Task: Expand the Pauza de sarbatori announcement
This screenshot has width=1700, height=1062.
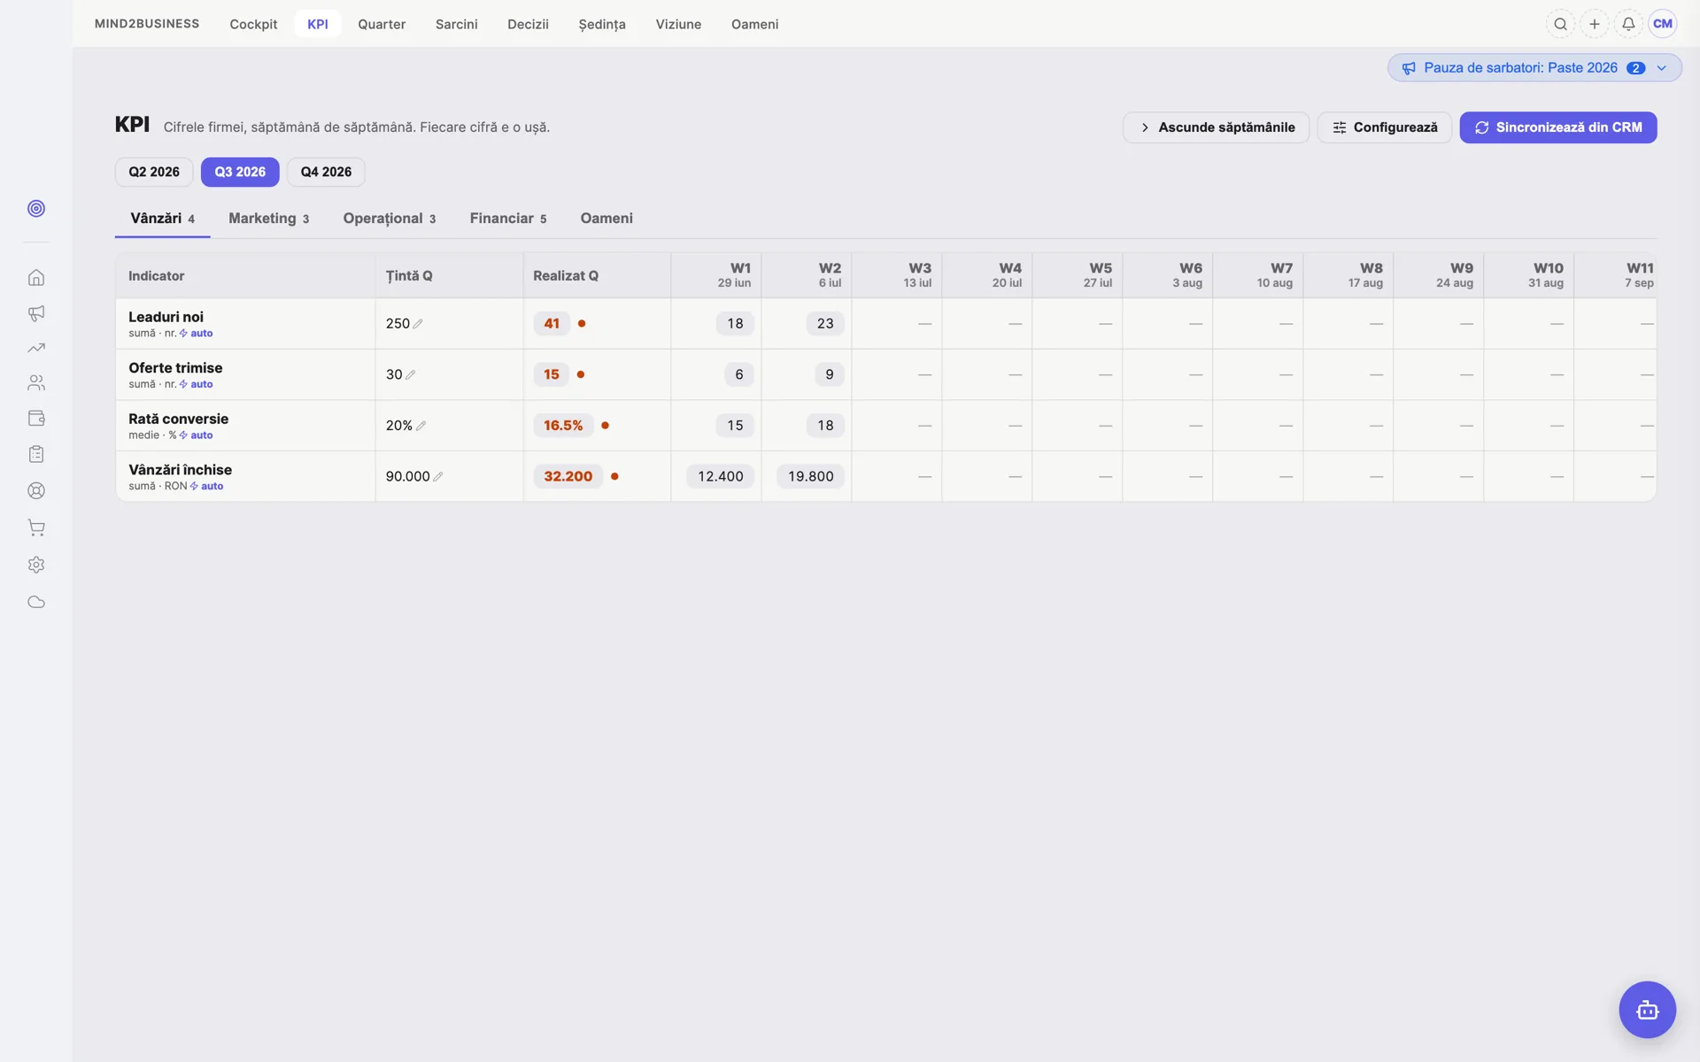Action: pyautogui.click(x=1534, y=68)
